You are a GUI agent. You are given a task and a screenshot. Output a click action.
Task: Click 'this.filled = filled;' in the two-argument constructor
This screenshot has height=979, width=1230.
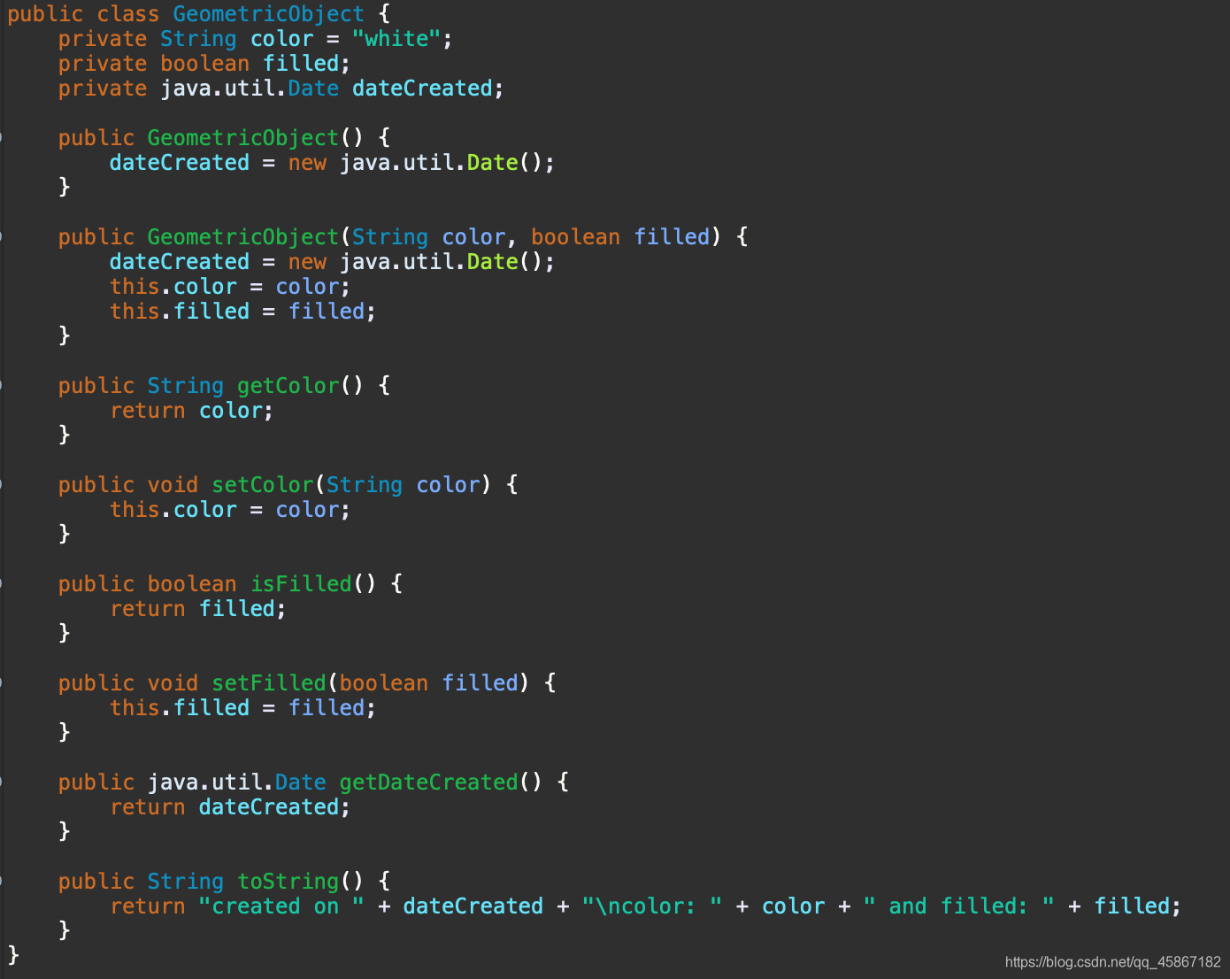coord(243,312)
